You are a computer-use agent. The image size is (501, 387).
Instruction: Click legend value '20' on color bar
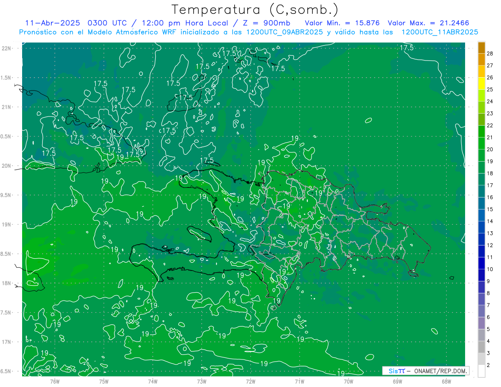(490, 149)
